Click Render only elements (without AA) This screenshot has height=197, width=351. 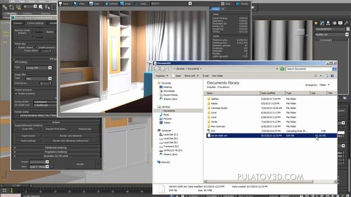pyautogui.click(x=71, y=141)
